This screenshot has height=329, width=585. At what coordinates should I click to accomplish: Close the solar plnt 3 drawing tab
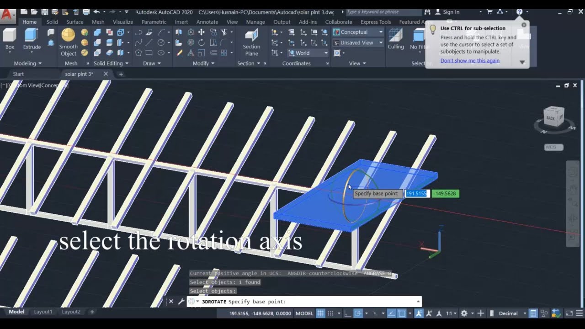pos(106,74)
